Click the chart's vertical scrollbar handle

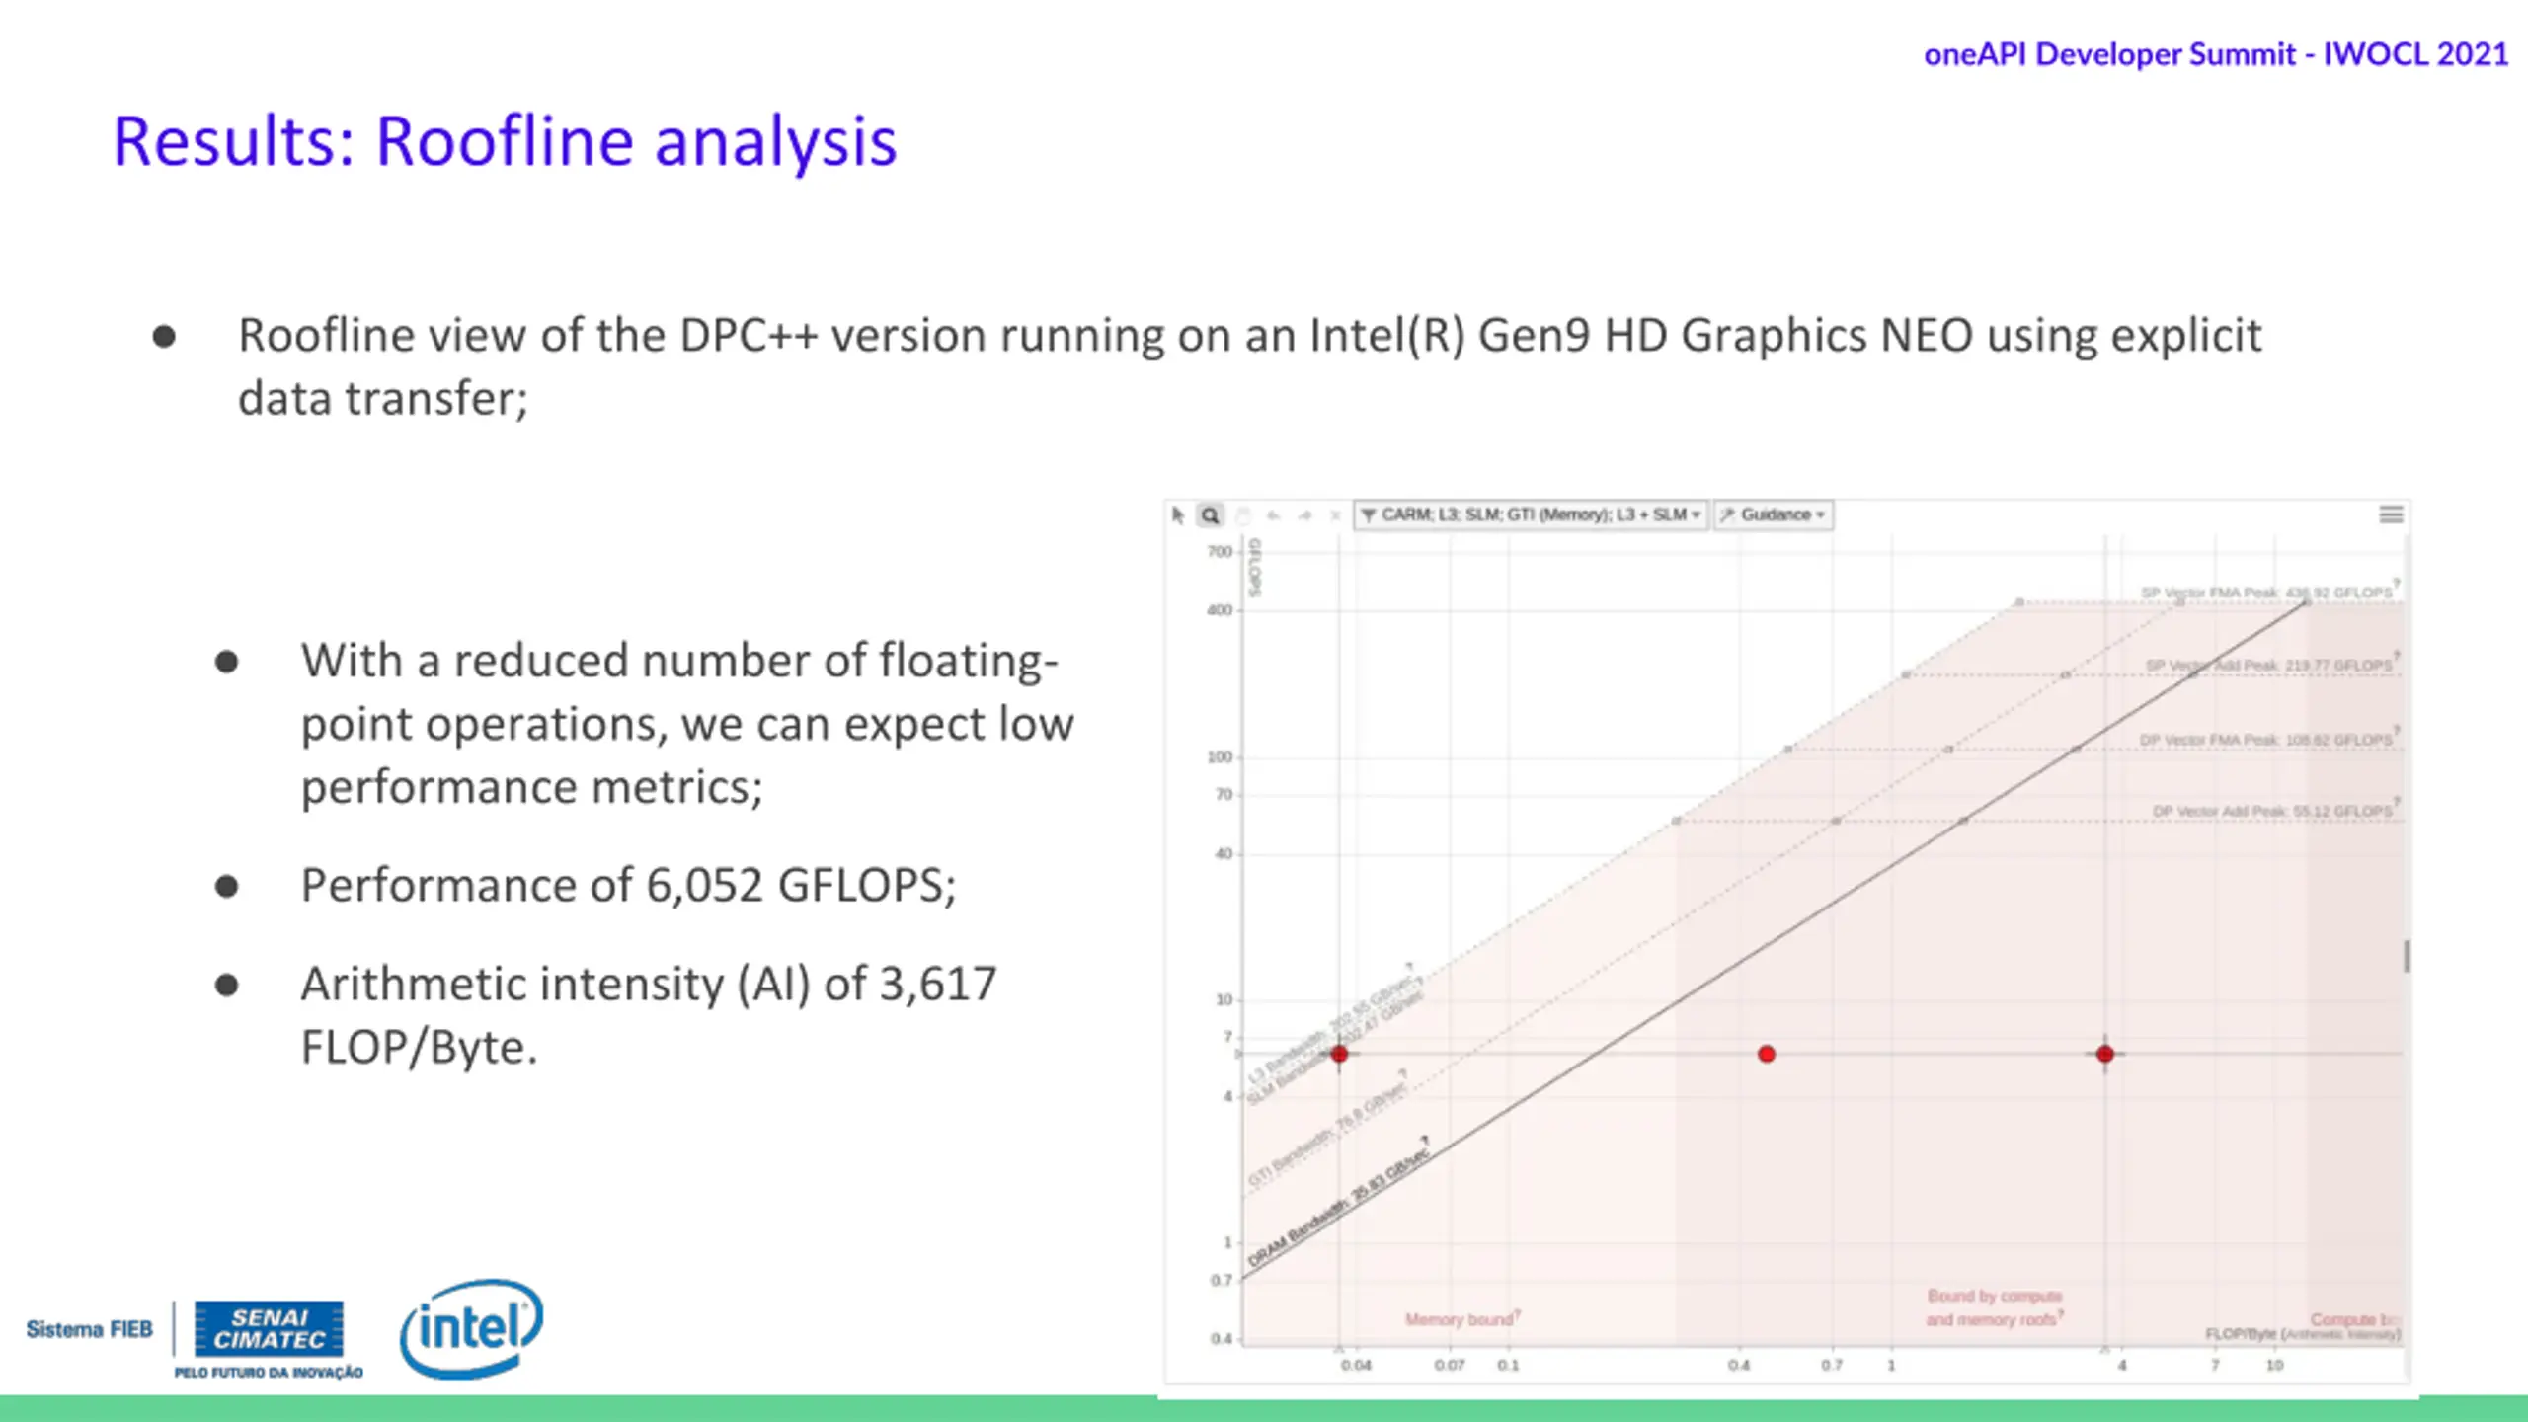[2407, 955]
